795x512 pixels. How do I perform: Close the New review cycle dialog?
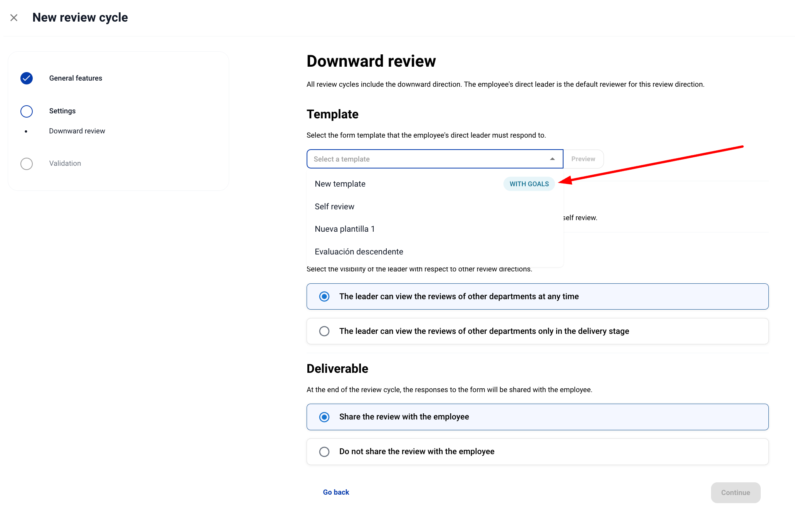click(x=14, y=18)
